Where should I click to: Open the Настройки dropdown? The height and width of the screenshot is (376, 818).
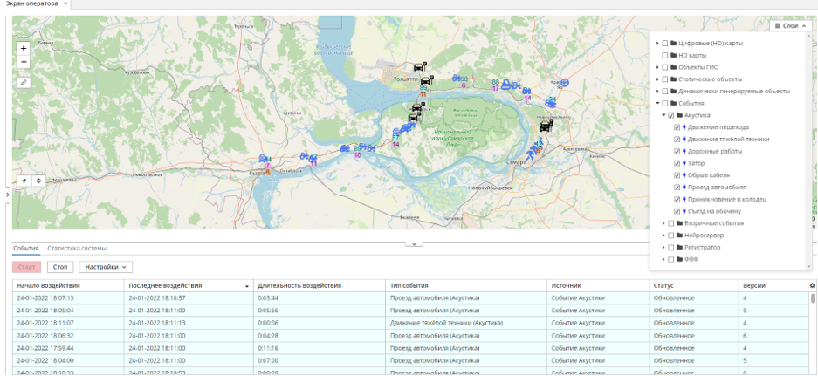click(x=106, y=267)
